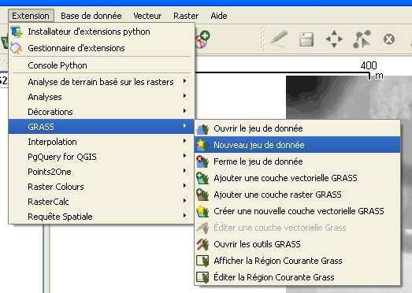Viewport: 412px width, 293px height.
Task: Click the Installateur d'extensions python icon
Action: (x=17, y=32)
